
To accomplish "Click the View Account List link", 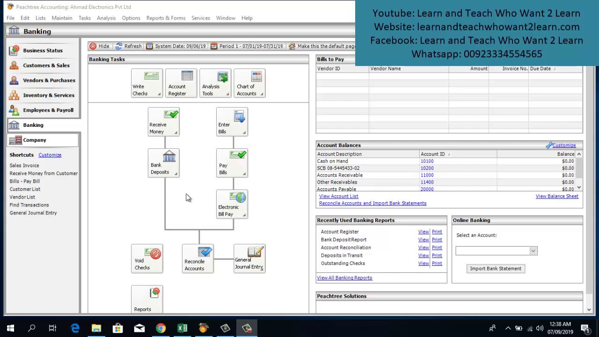I will 339,196.
